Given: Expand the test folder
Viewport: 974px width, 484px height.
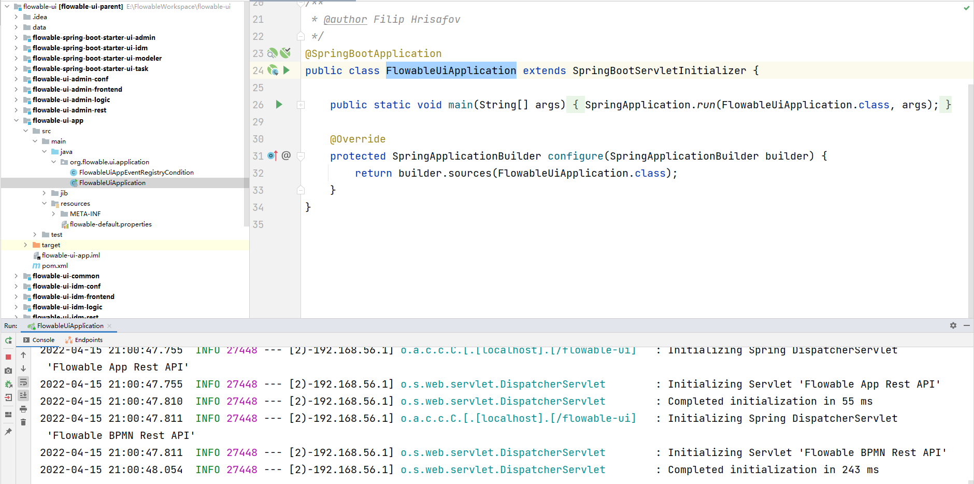Looking at the screenshot, I should [x=35, y=234].
